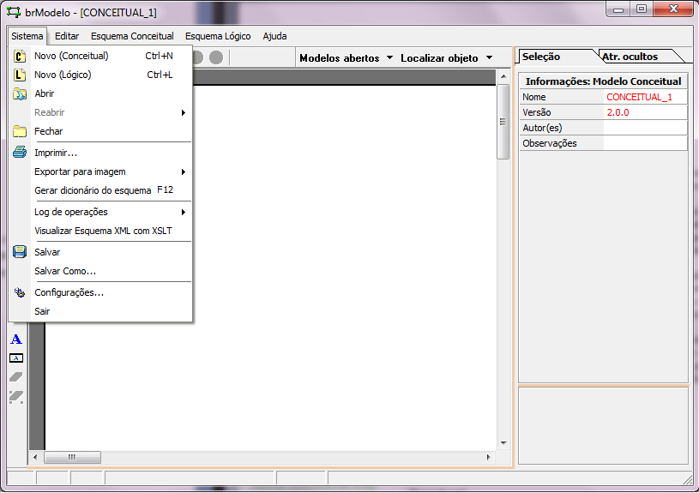Open the Esquema Conceitual menu
The image size is (699, 493).
[x=132, y=36]
